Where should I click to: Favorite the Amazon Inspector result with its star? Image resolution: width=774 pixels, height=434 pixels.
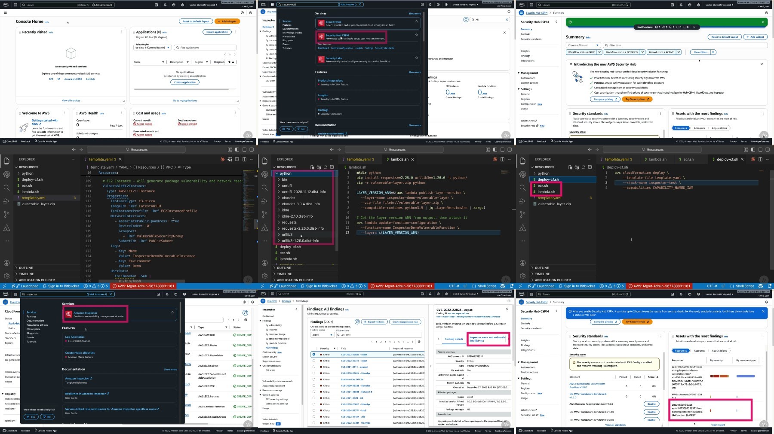172,313
